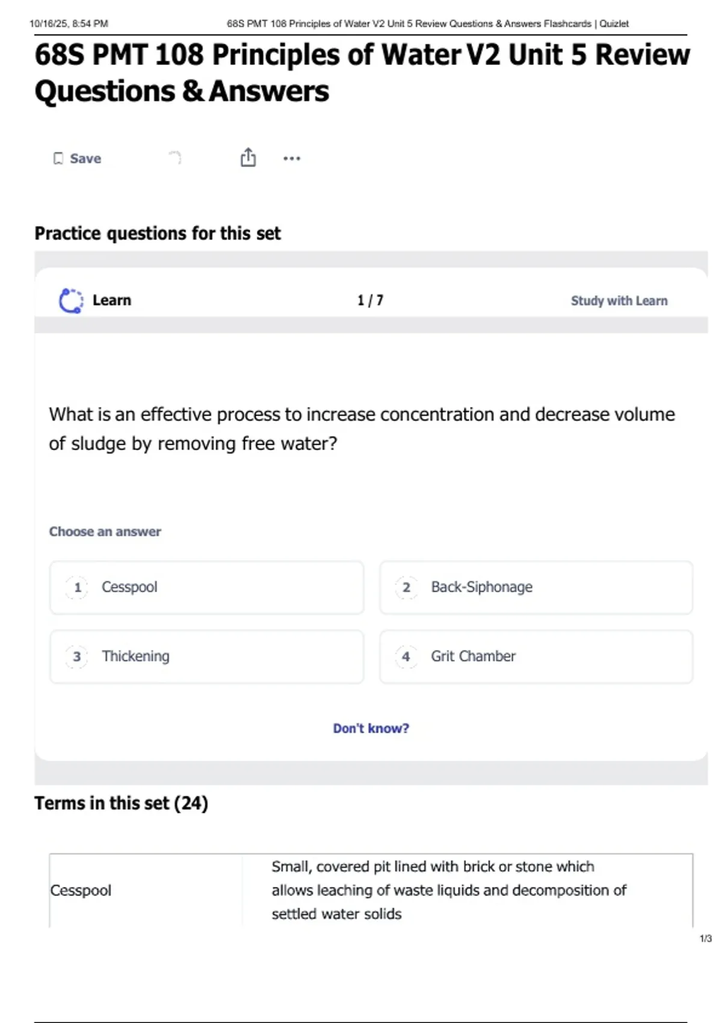The image size is (722, 1023).
Task: Choose the Back-Siphonage answer option
Action: click(535, 587)
